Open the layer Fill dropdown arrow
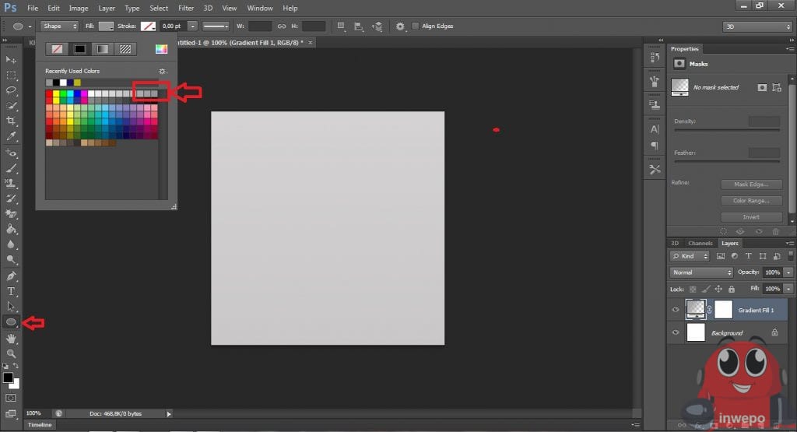797x432 pixels. click(x=788, y=289)
